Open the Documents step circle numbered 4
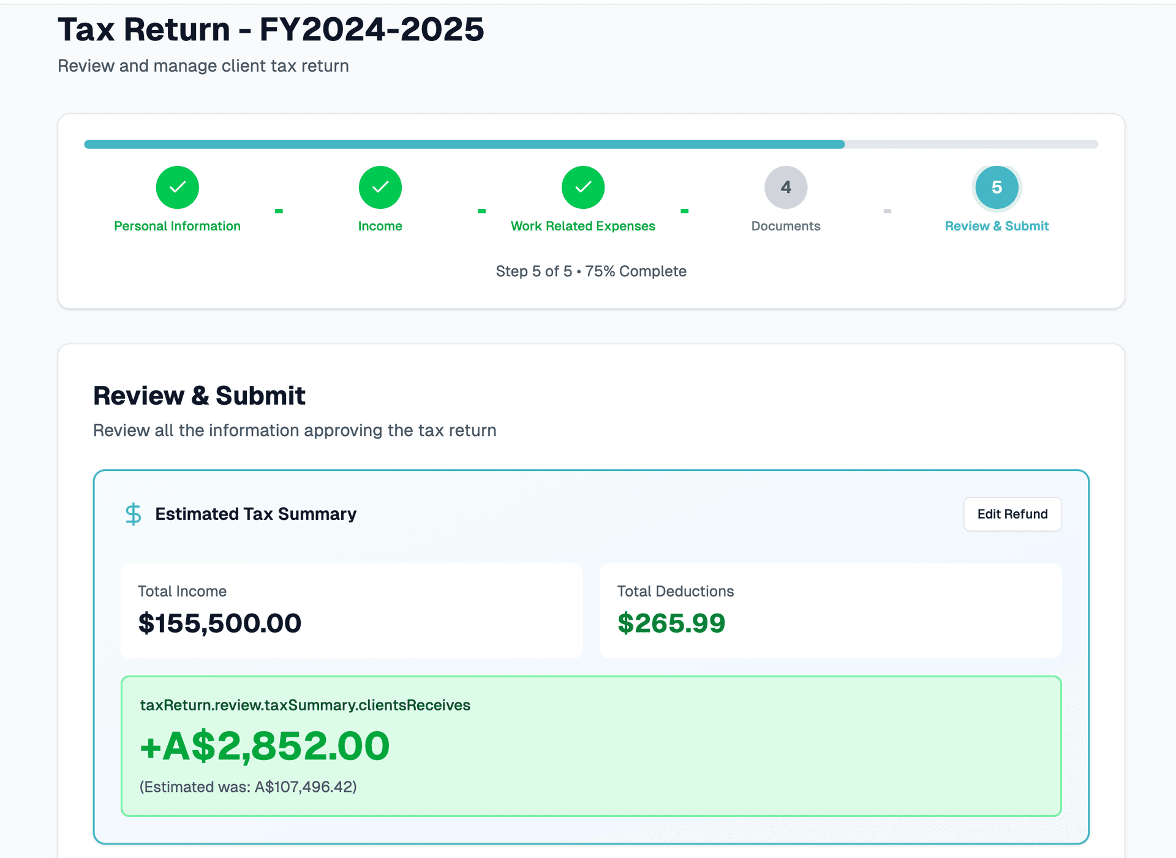 pyautogui.click(x=785, y=187)
